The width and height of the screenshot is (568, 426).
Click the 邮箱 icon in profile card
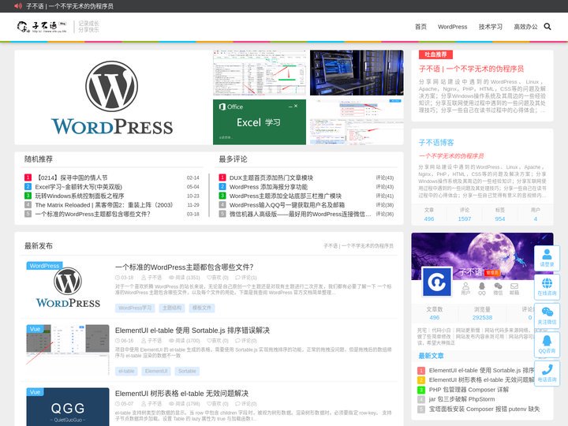coord(514,289)
